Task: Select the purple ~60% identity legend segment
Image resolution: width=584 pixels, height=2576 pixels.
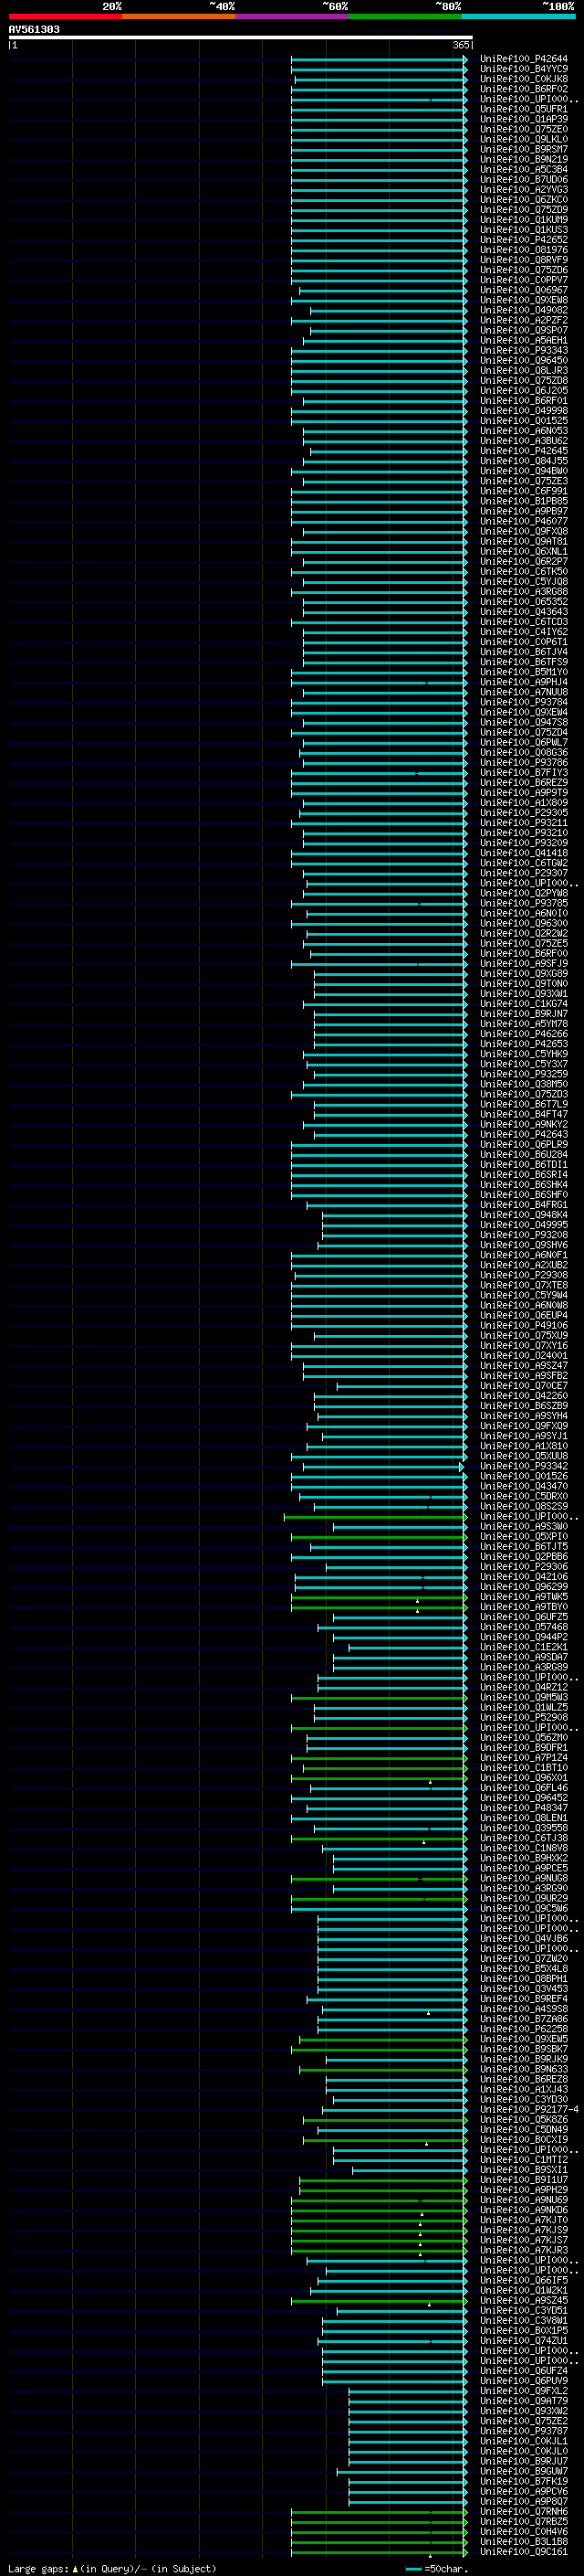Action: (291, 16)
